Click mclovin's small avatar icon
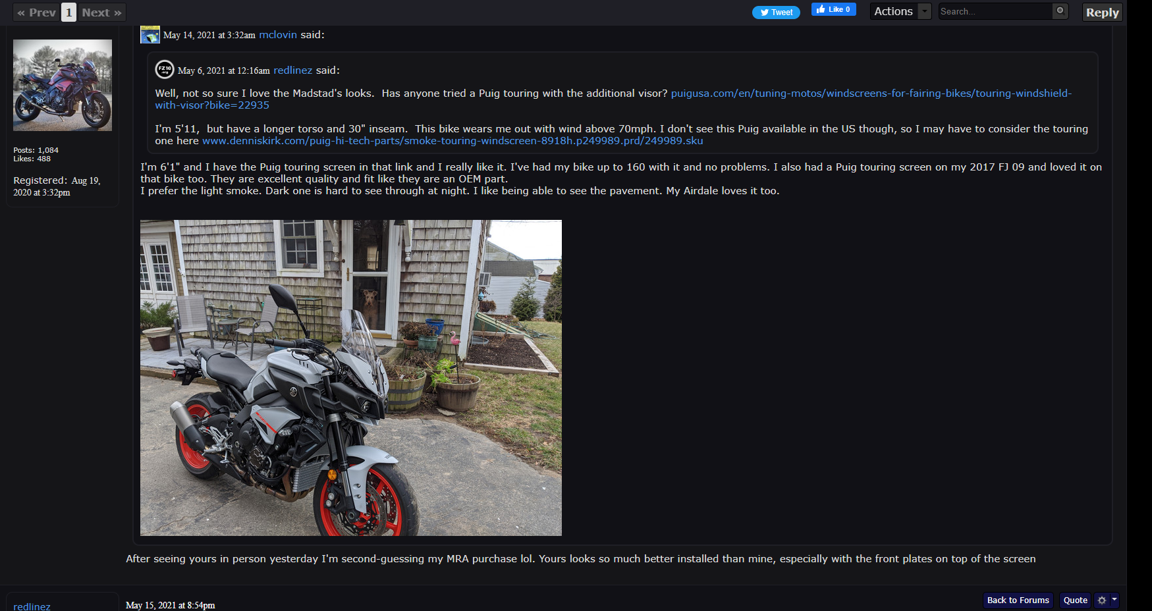The height and width of the screenshot is (611, 1152). (x=150, y=35)
